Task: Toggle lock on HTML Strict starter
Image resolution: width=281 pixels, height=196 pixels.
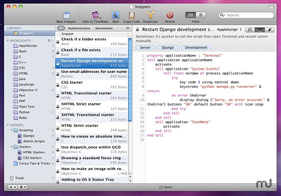Action: click(x=58, y=128)
